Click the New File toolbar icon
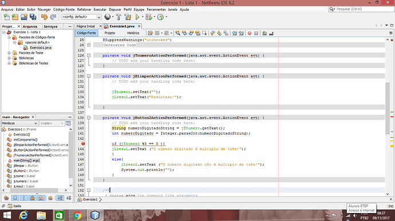The image size is (395, 221). (x=6, y=17)
